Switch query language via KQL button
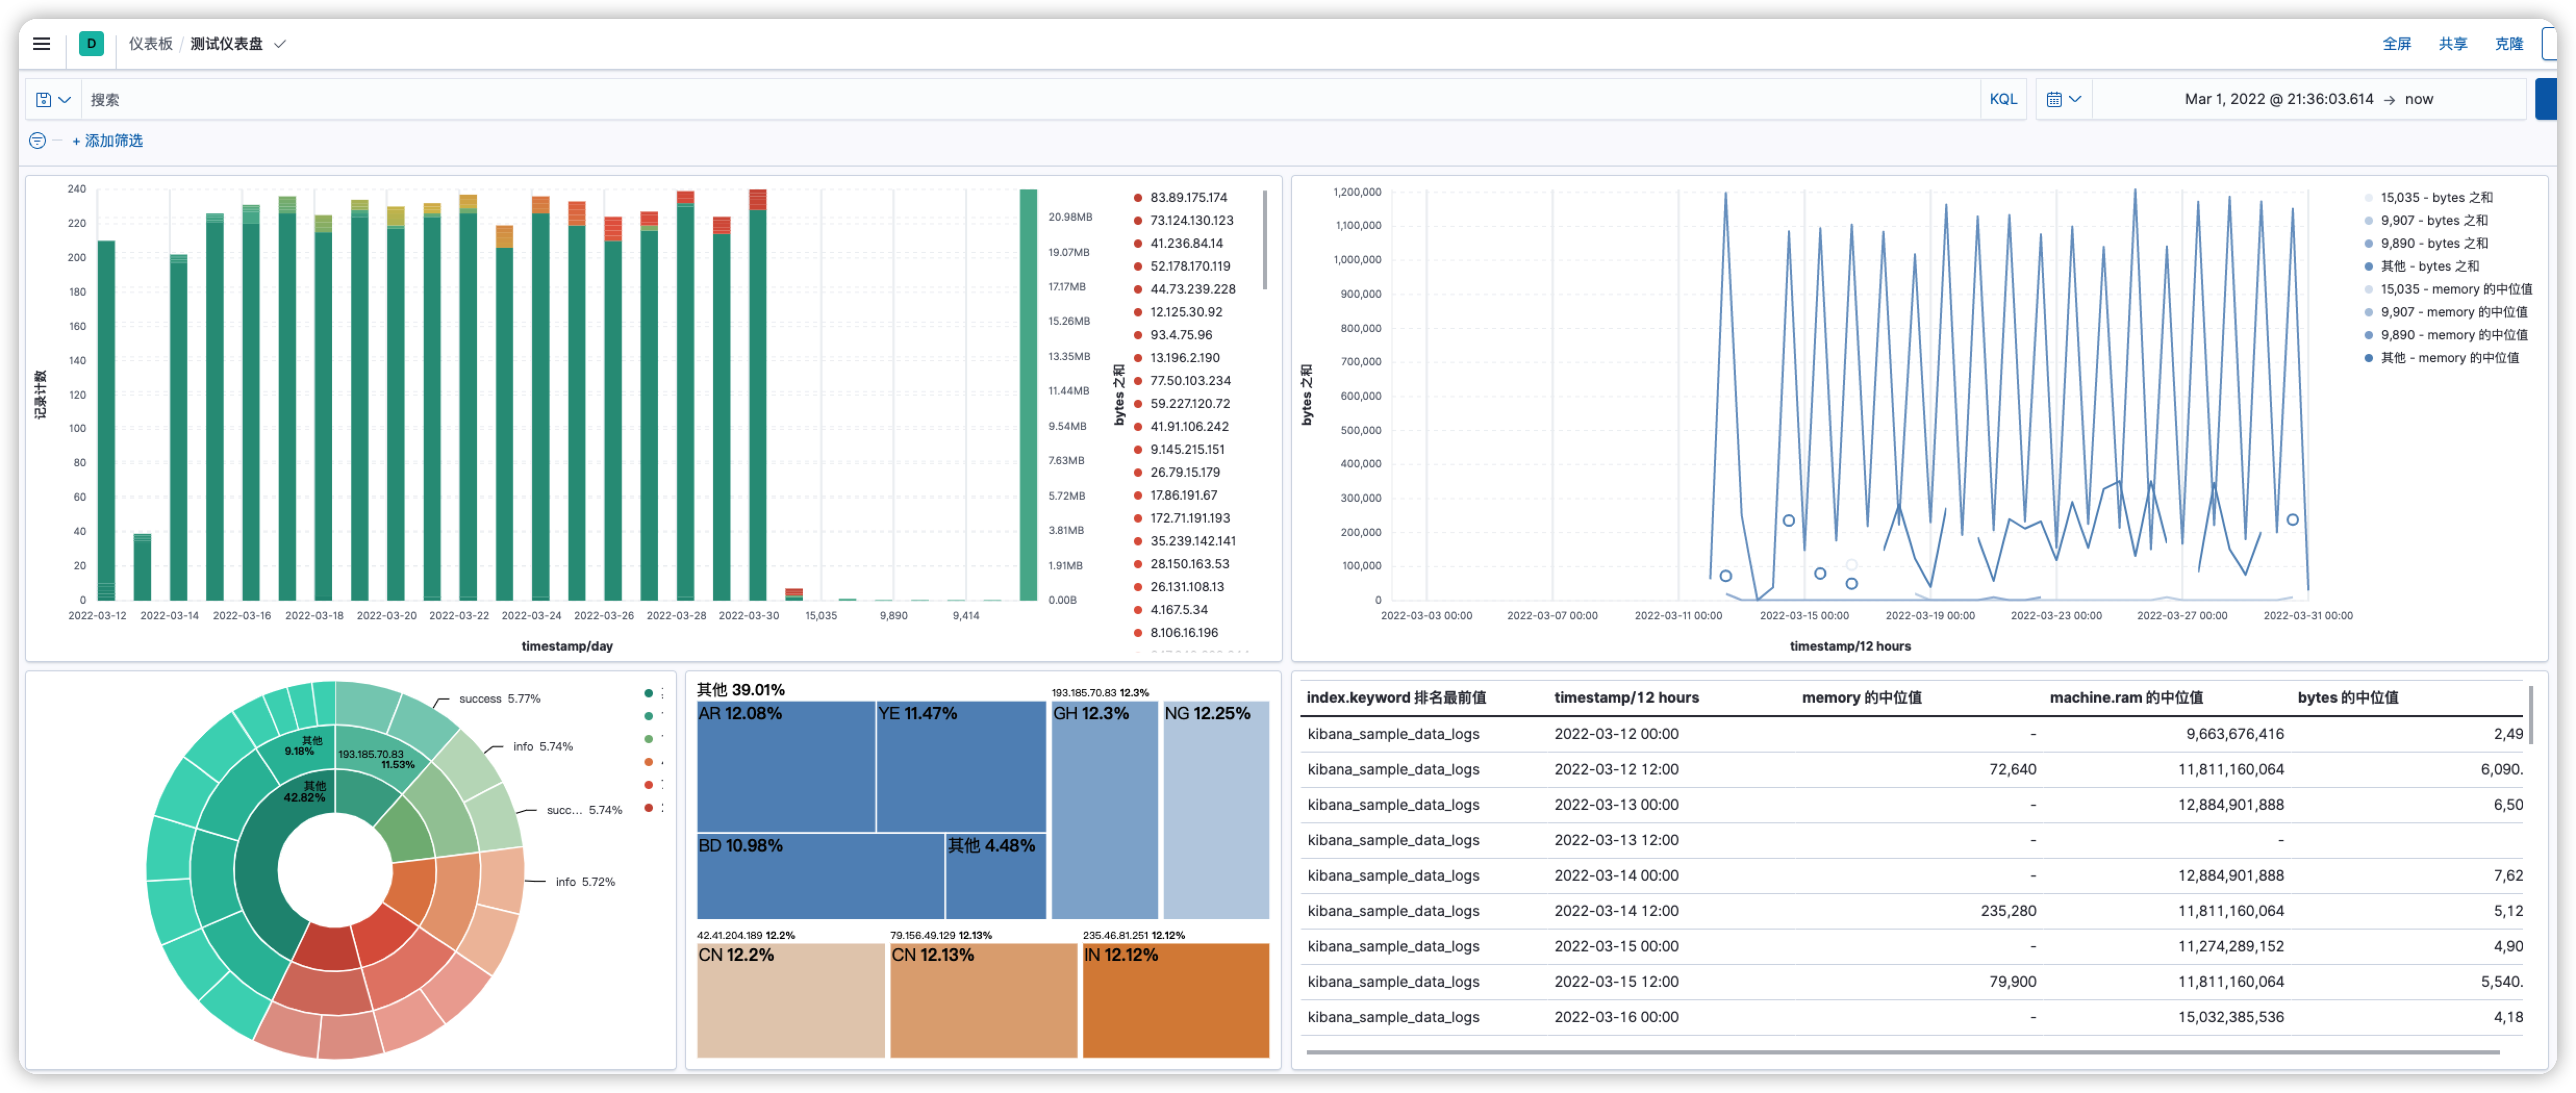Viewport: 2576px width, 1093px height. tap(2002, 99)
